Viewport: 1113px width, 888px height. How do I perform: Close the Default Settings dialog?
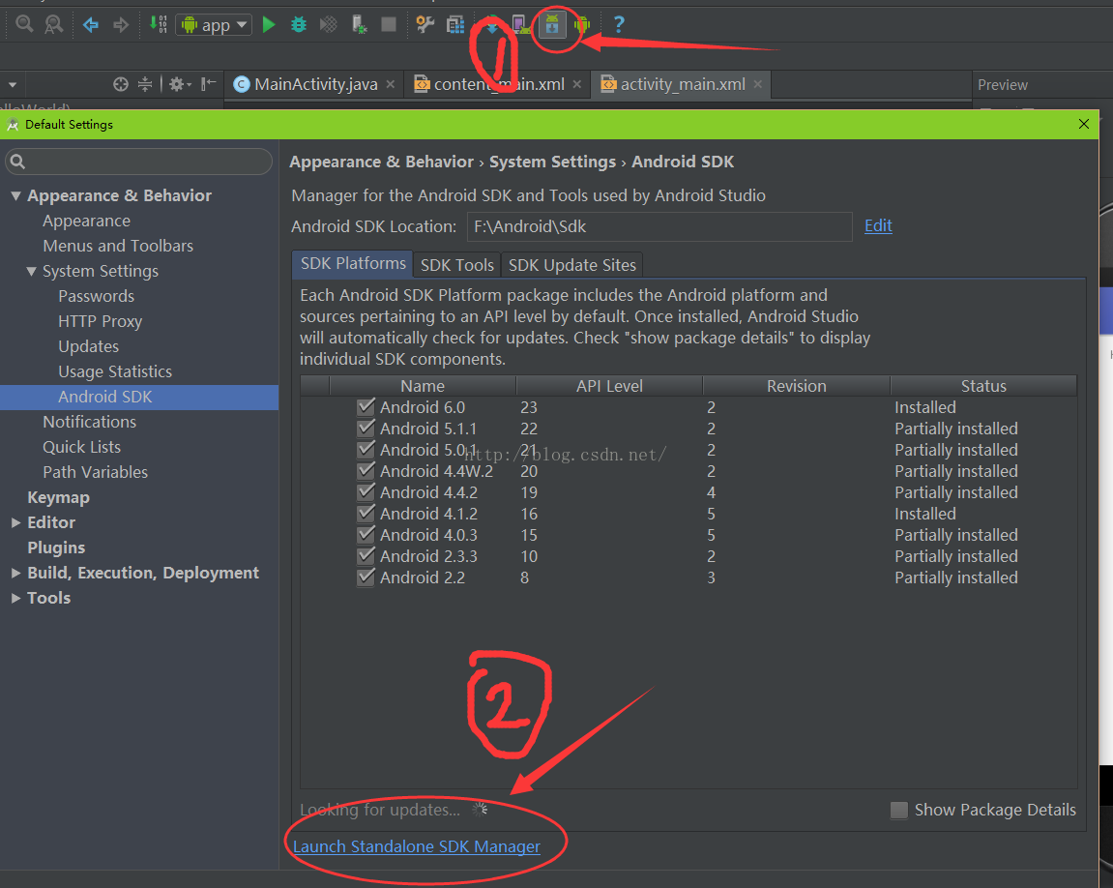1084,124
